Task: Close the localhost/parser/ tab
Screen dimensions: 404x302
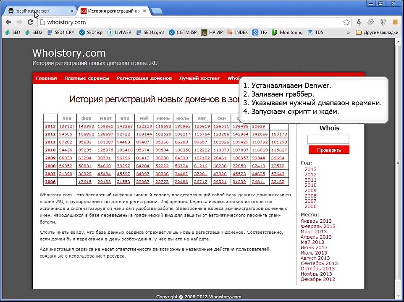Action: [x=72, y=11]
